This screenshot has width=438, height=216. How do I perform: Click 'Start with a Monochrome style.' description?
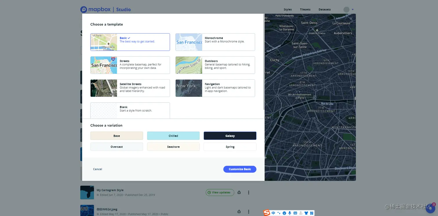pos(225,41)
